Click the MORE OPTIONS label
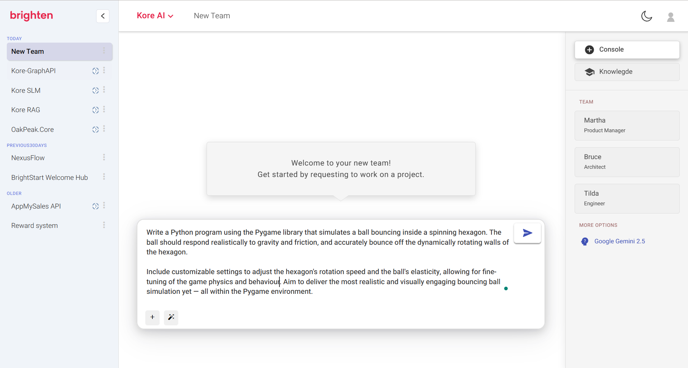 coord(598,225)
